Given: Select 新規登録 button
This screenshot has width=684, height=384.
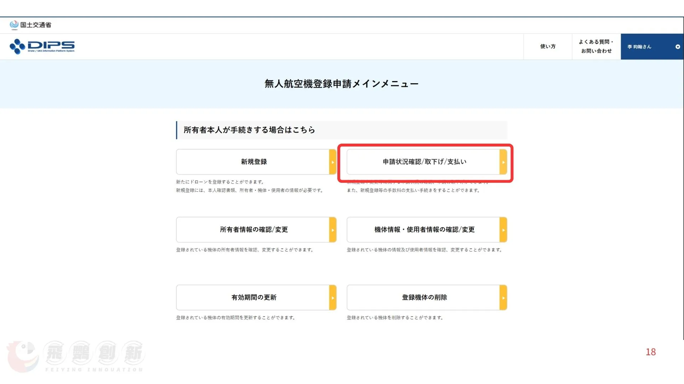Looking at the screenshot, I should pos(253,162).
